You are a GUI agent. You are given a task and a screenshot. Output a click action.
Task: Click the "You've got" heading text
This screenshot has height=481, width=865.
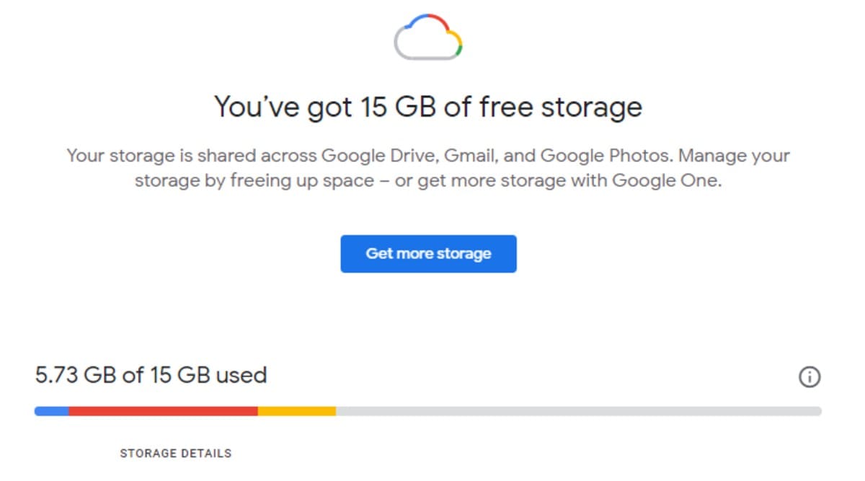(x=278, y=107)
